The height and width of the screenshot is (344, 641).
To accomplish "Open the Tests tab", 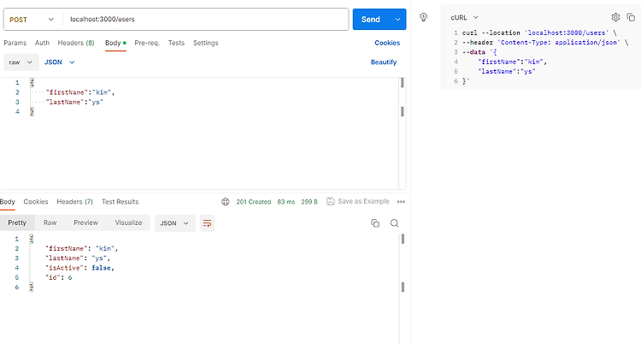I will coord(176,43).
